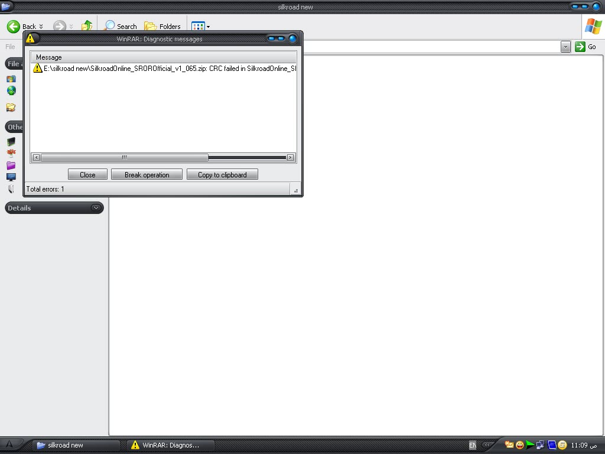Click the Windows flag logo in Explorer

click(x=593, y=26)
